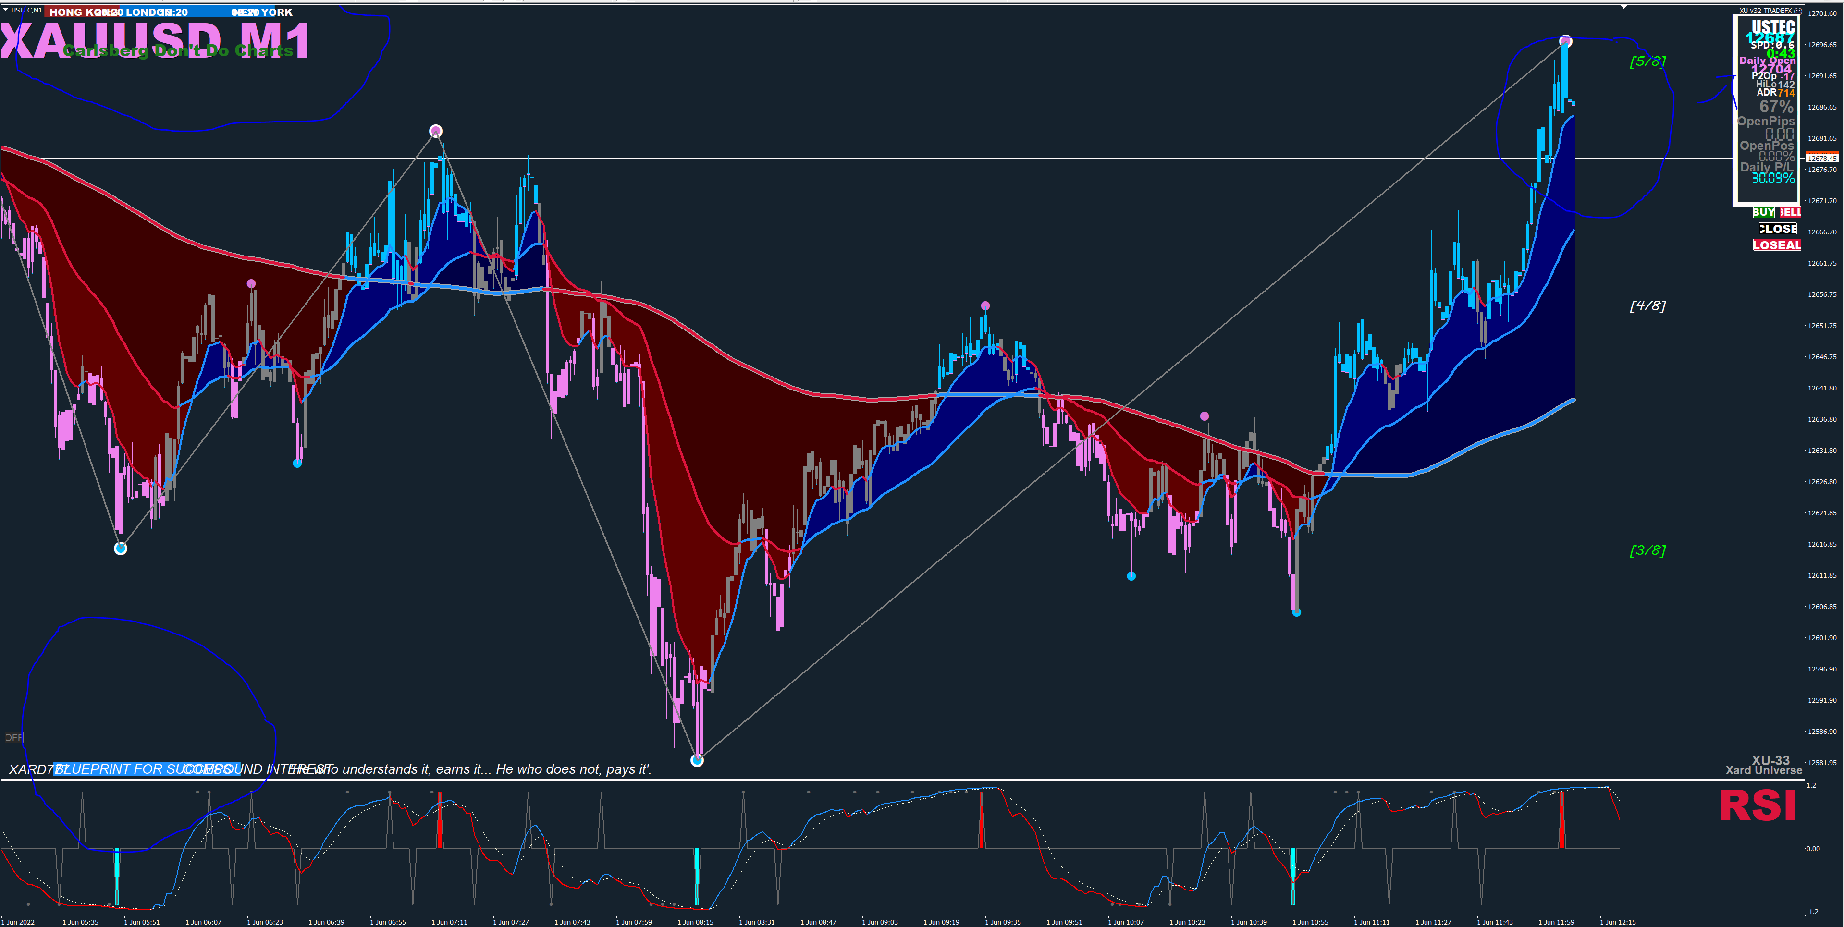Image resolution: width=1844 pixels, height=927 pixels.
Task: Toggle the OFF switch on chart
Action: [x=13, y=737]
